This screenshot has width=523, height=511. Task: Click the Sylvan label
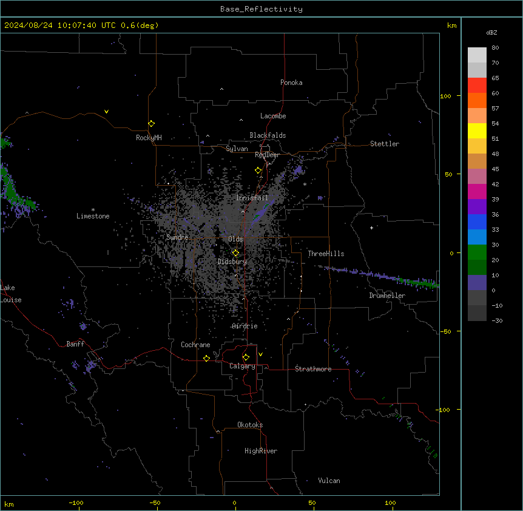click(x=237, y=149)
